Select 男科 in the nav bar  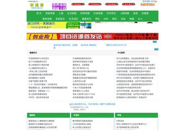click(x=98, y=19)
